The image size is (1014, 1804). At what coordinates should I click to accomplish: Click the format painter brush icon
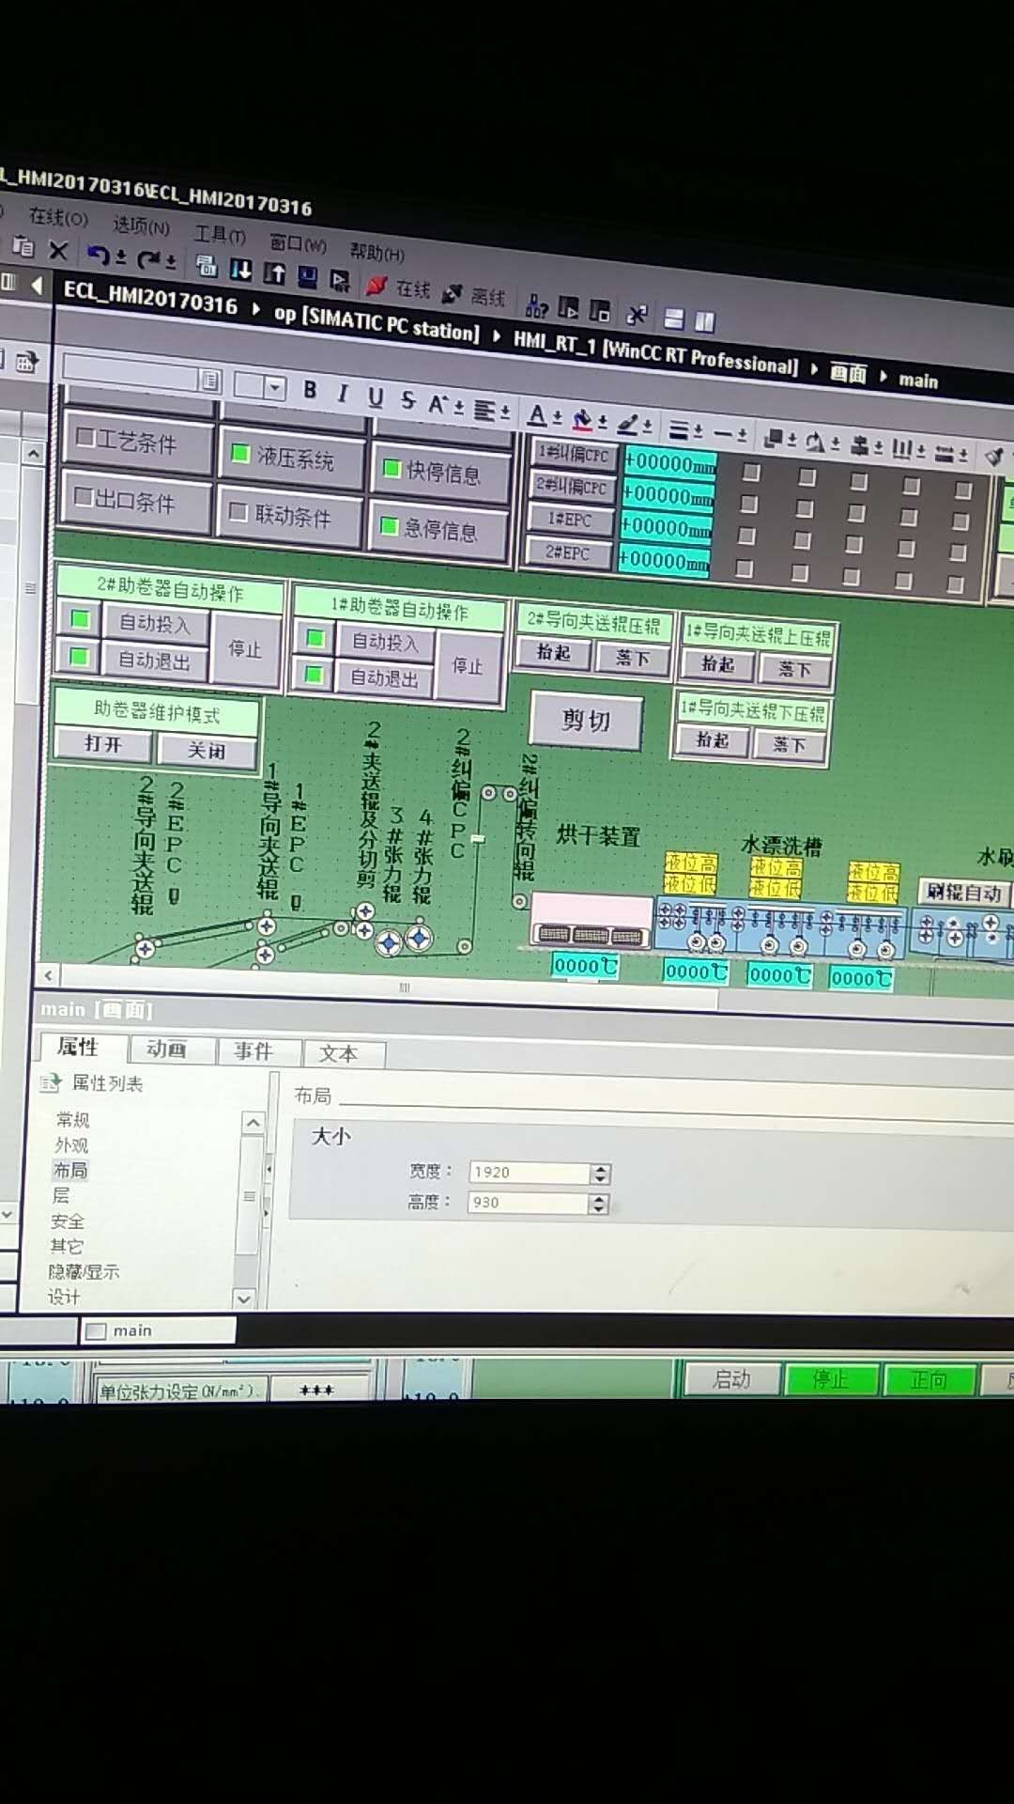[x=993, y=458]
